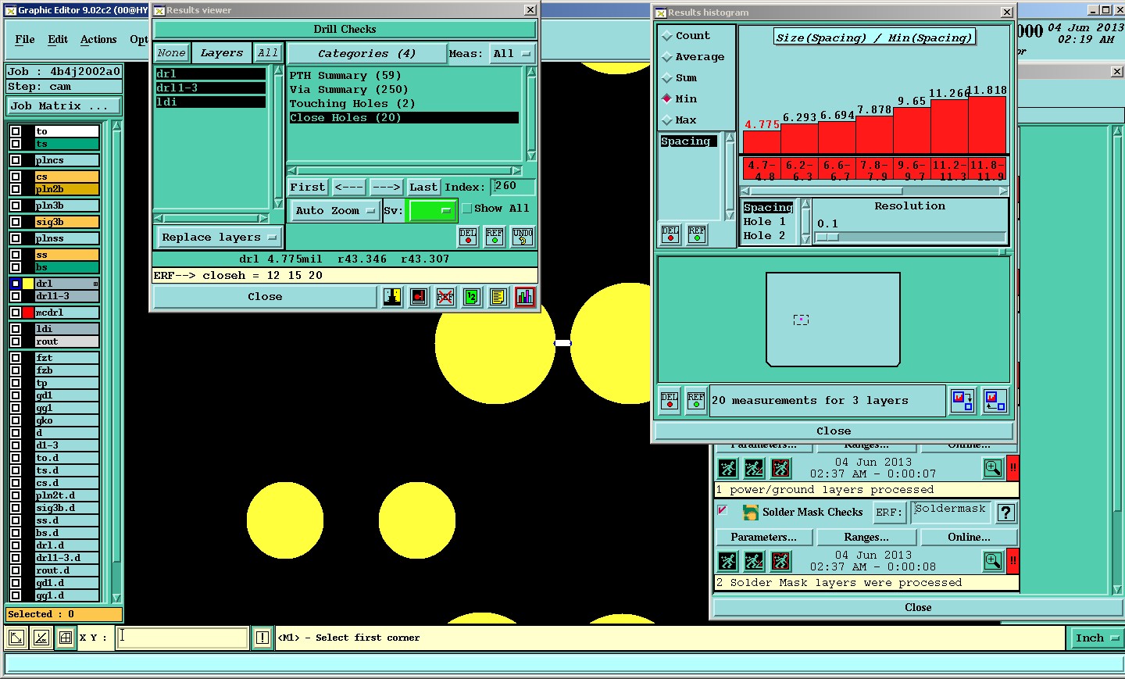Image resolution: width=1125 pixels, height=679 pixels.
Task: Click the Last button
Action: 423,188
